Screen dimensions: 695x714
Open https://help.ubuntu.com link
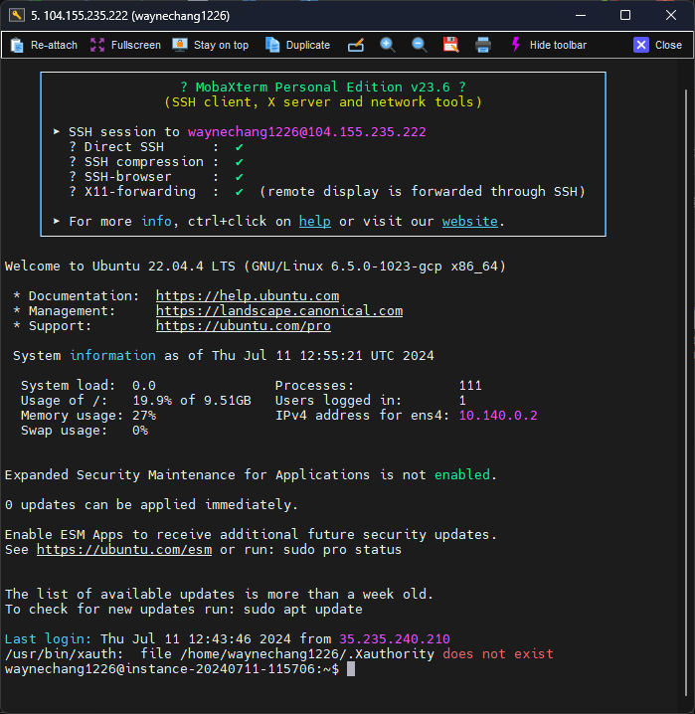click(x=248, y=296)
